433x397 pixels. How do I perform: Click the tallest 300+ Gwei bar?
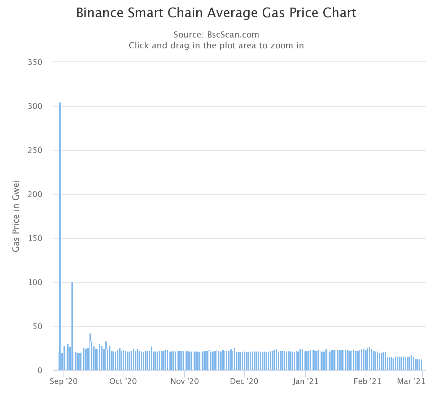(x=60, y=236)
